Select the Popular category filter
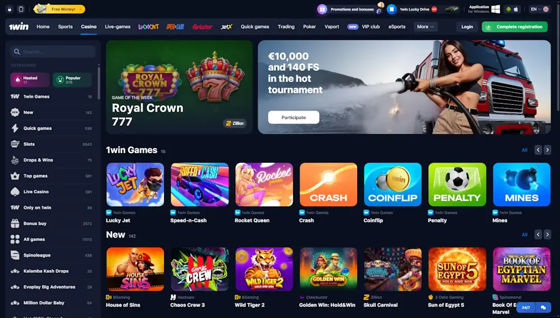The height and width of the screenshot is (318, 560). click(72, 80)
